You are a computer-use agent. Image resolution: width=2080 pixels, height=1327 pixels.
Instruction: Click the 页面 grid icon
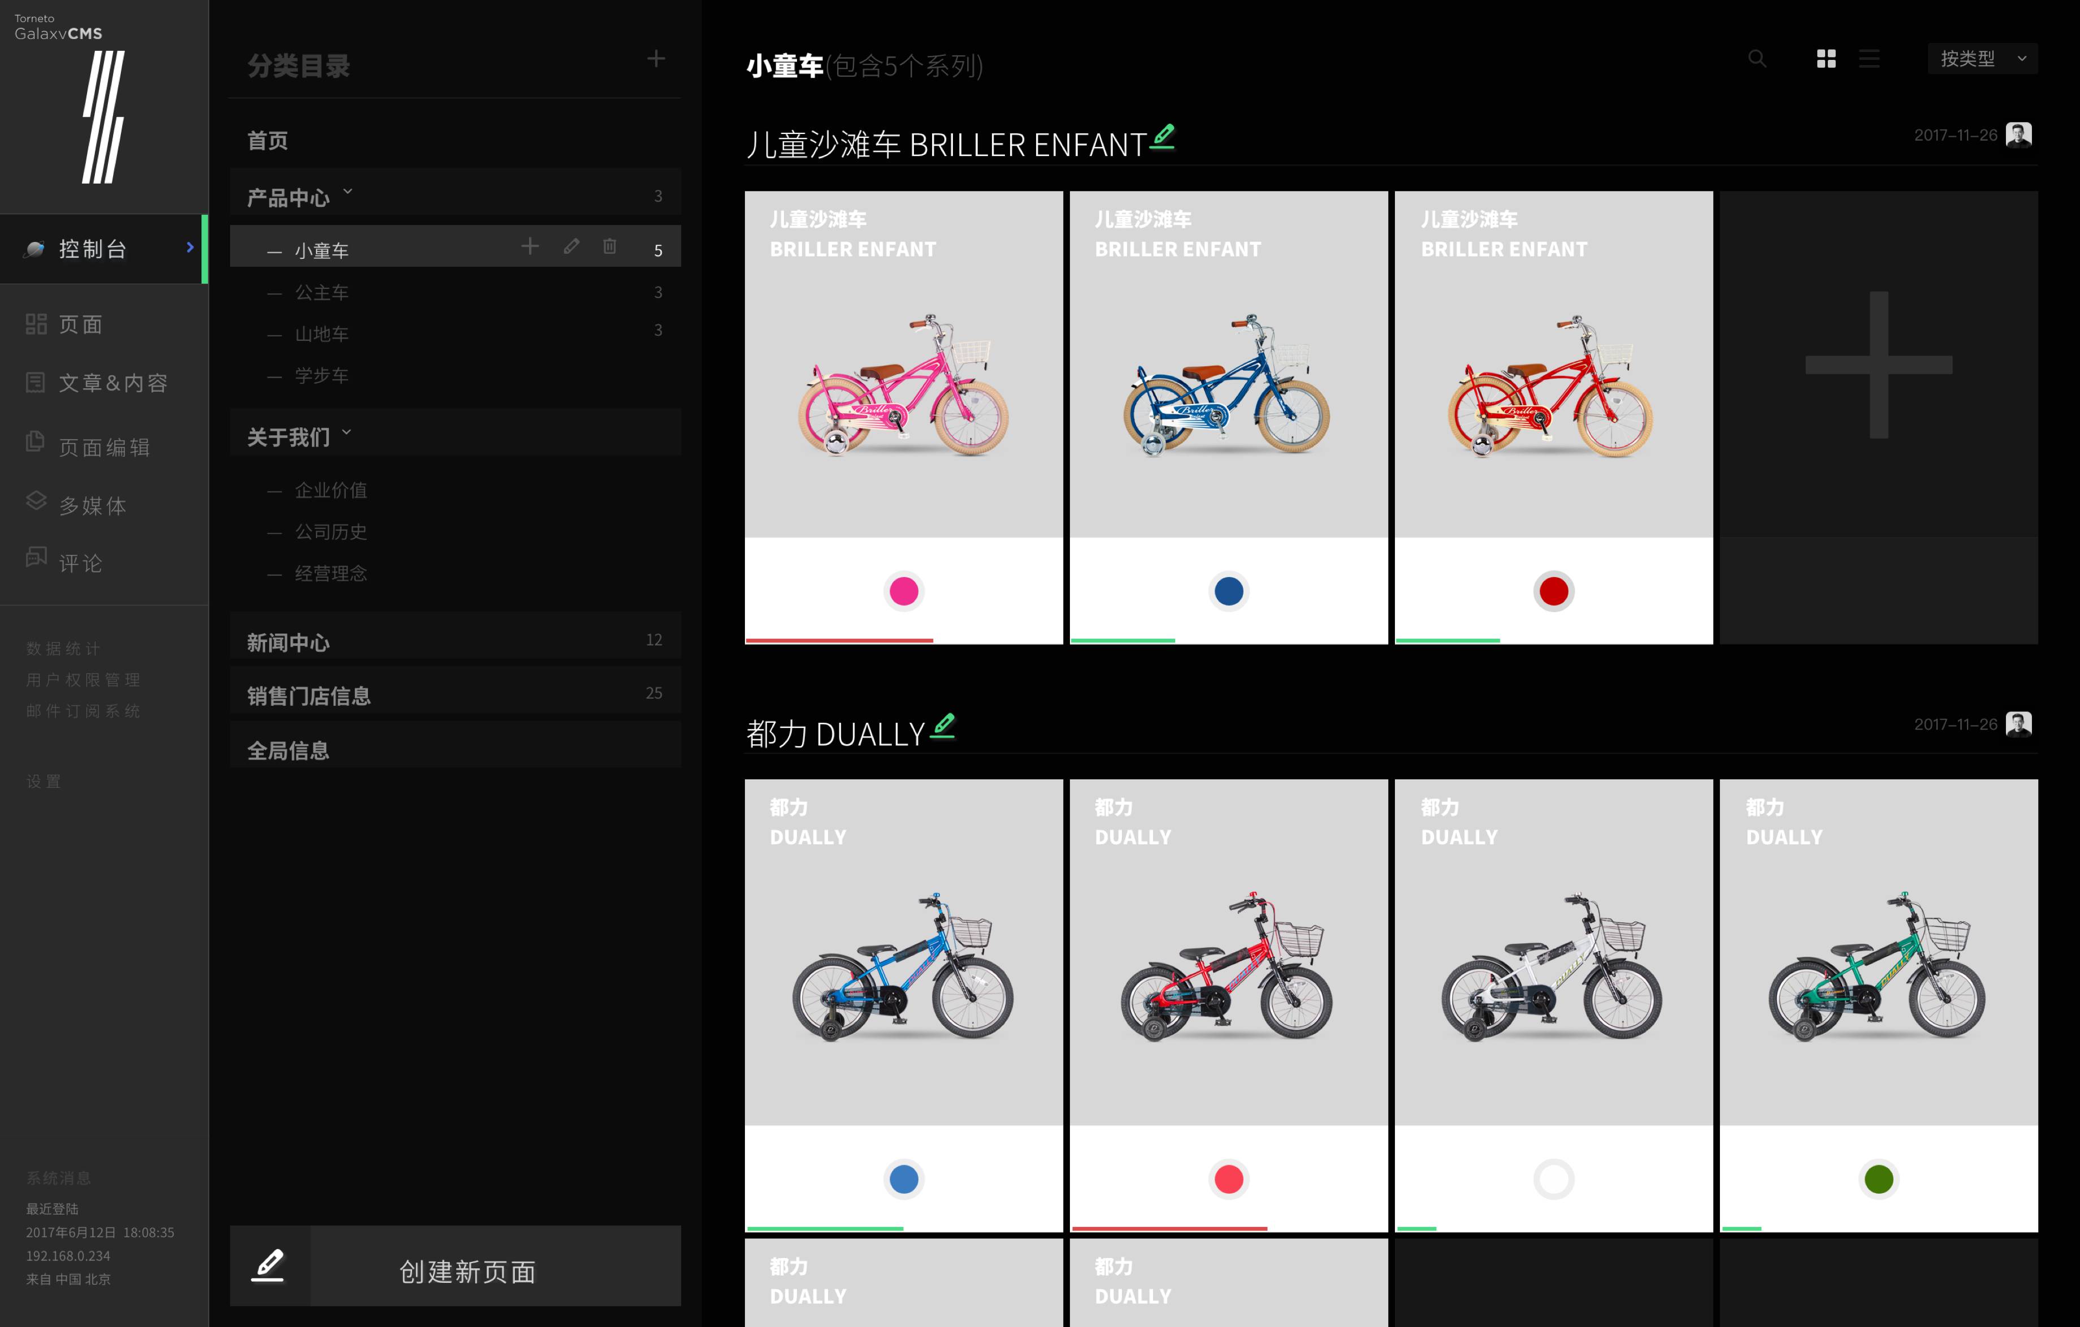click(x=36, y=324)
